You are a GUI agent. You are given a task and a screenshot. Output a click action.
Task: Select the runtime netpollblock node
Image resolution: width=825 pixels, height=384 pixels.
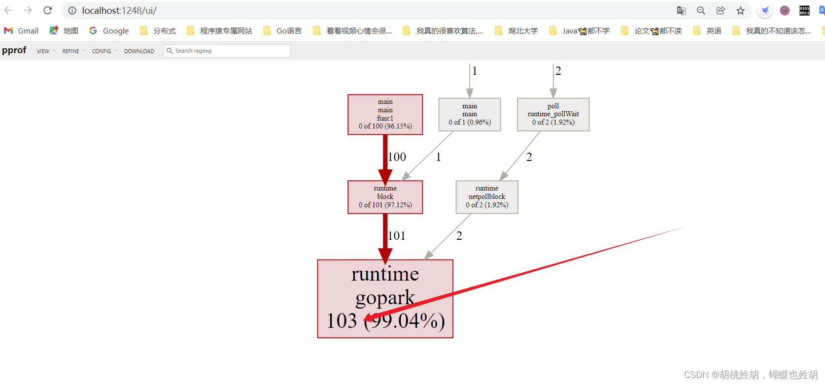pyautogui.click(x=487, y=197)
